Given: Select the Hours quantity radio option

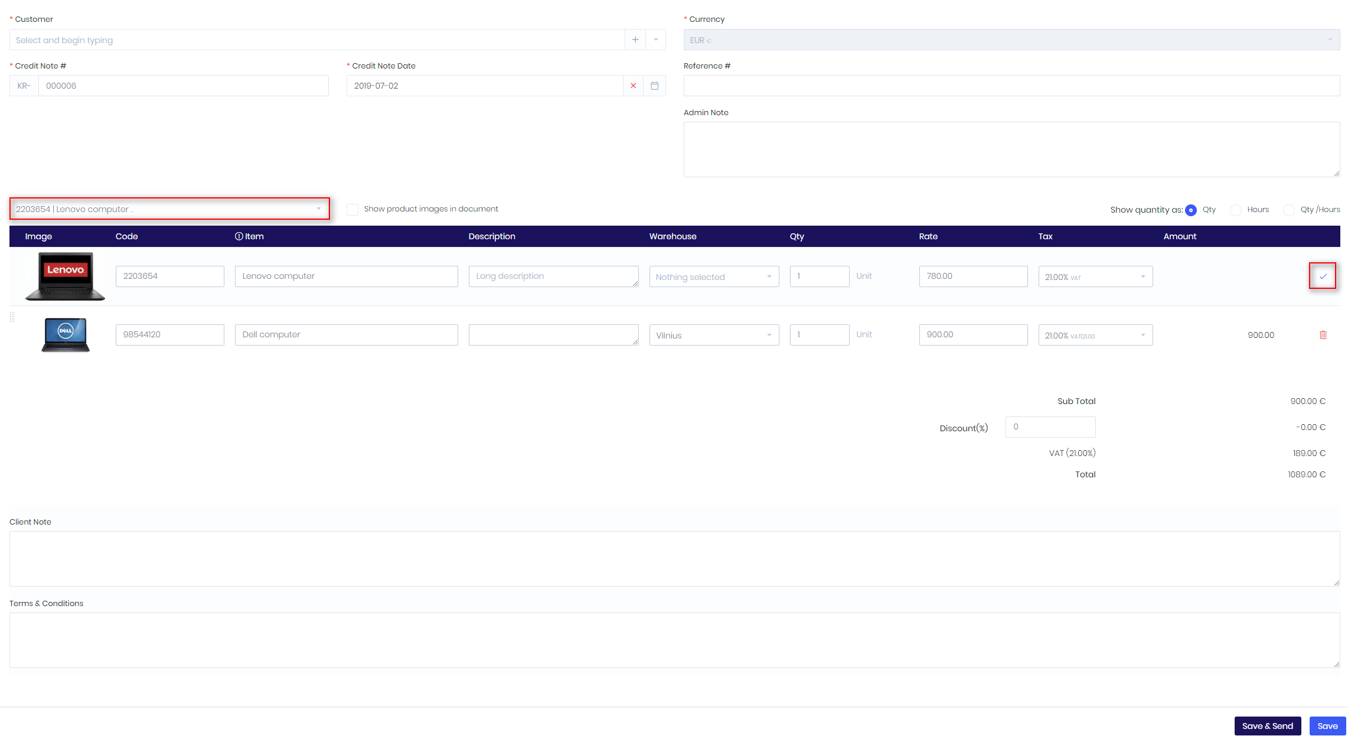Looking at the screenshot, I should 1236,210.
